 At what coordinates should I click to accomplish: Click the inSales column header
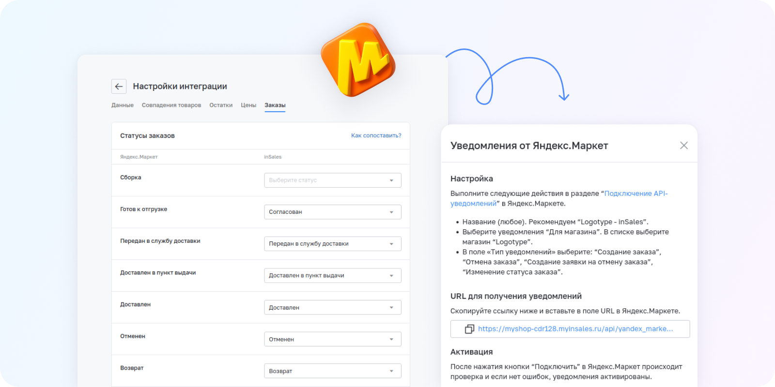(x=273, y=157)
